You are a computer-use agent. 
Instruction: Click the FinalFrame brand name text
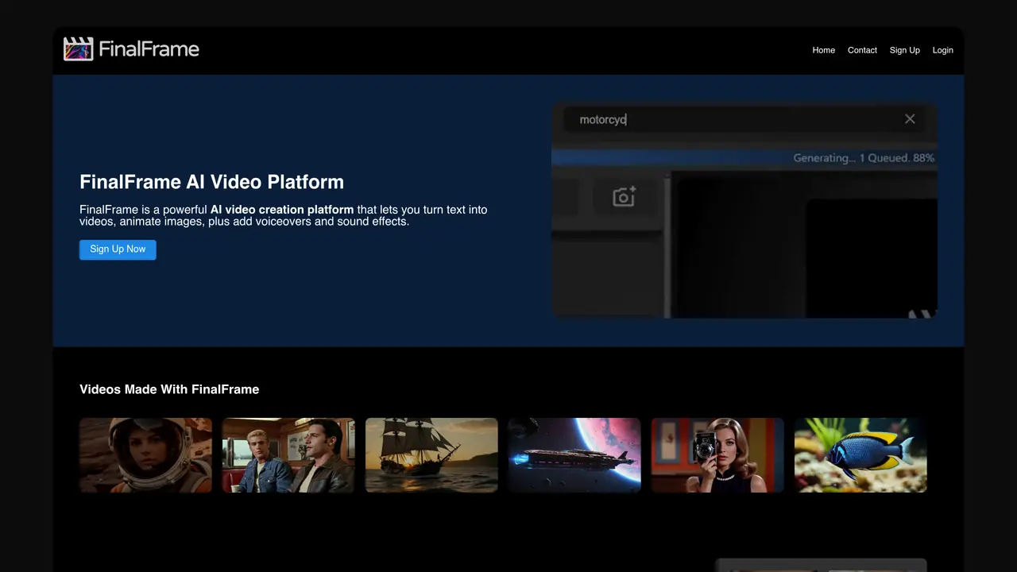pyautogui.click(x=149, y=49)
